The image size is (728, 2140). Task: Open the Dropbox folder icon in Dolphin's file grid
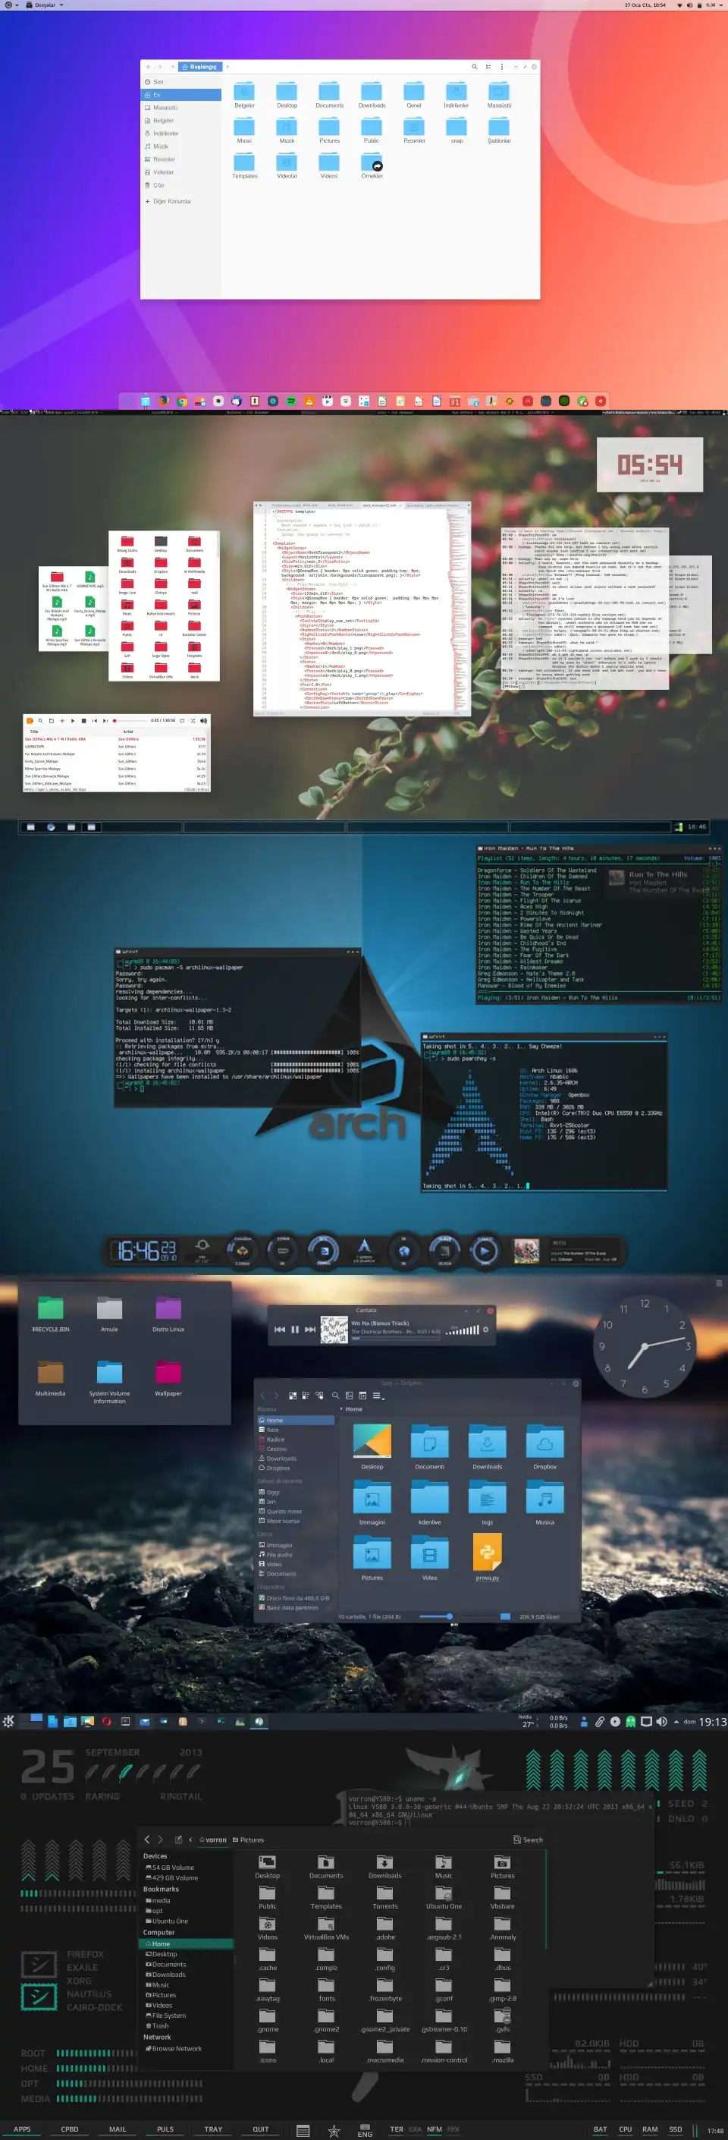pyautogui.click(x=544, y=1446)
